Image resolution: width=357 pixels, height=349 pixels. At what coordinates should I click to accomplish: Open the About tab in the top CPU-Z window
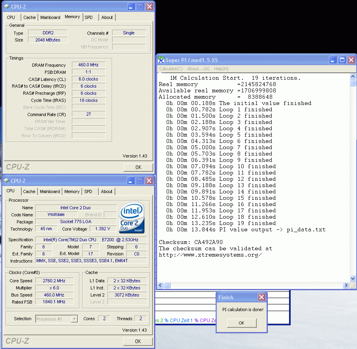coord(107,17)
